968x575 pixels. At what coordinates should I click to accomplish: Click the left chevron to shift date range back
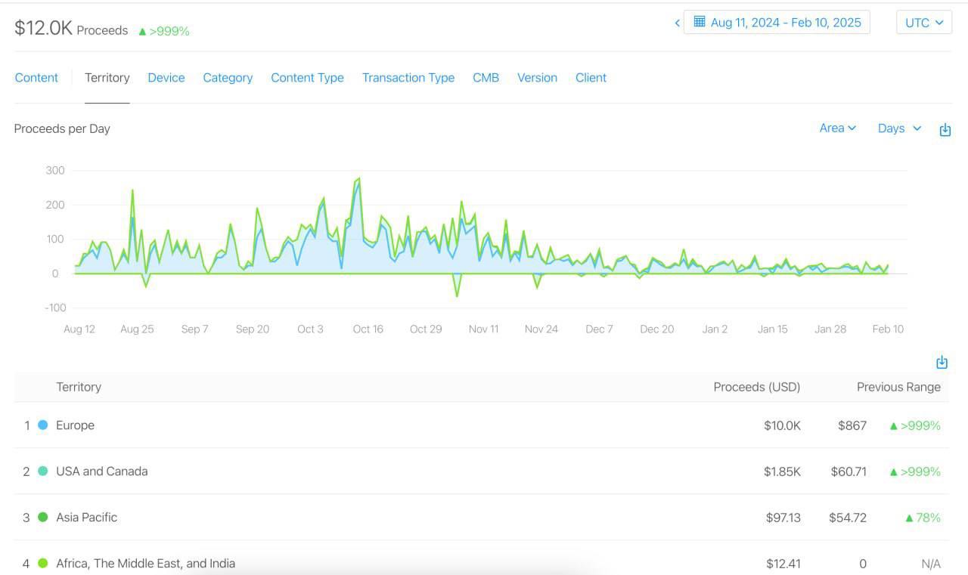click(677, 22)
